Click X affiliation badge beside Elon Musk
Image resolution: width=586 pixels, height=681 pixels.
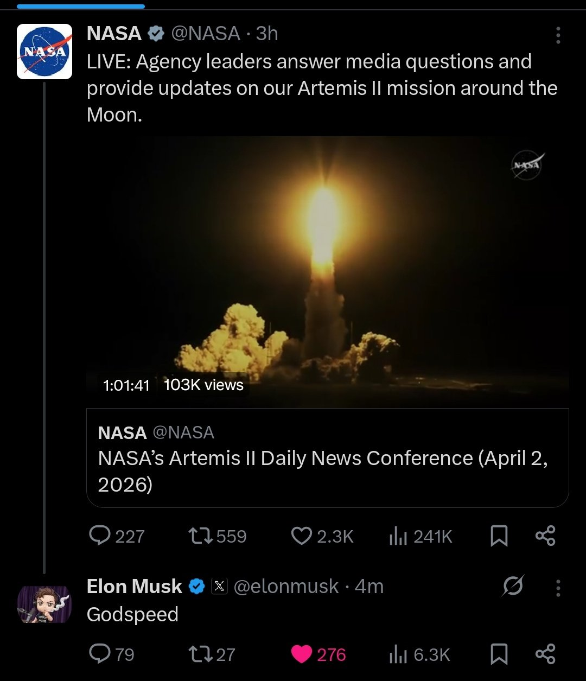tap(219, 587)
